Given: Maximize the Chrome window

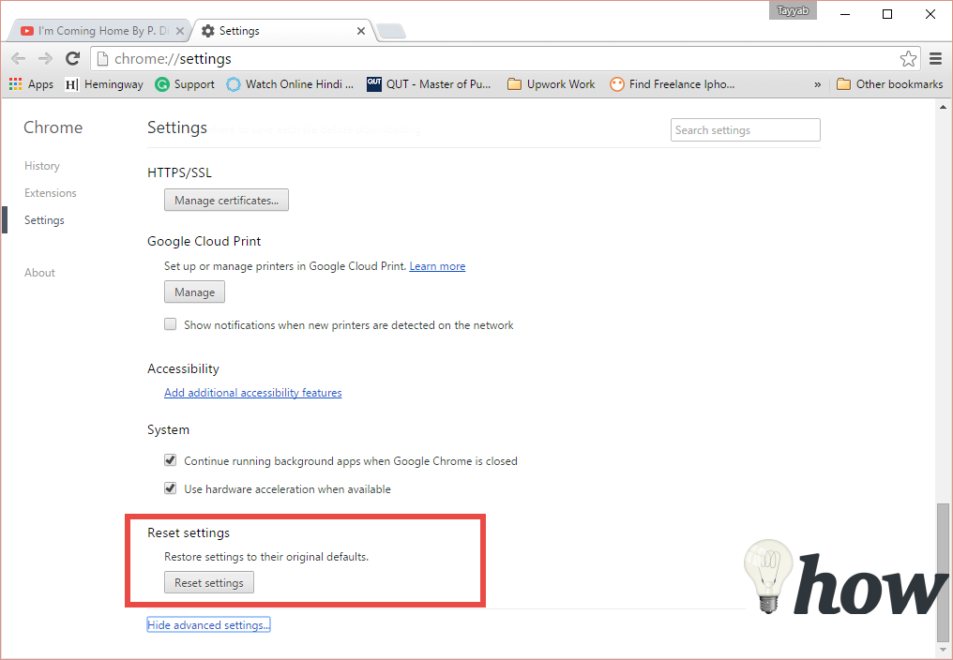Looking at the screenshot, I should click(887, 14).
